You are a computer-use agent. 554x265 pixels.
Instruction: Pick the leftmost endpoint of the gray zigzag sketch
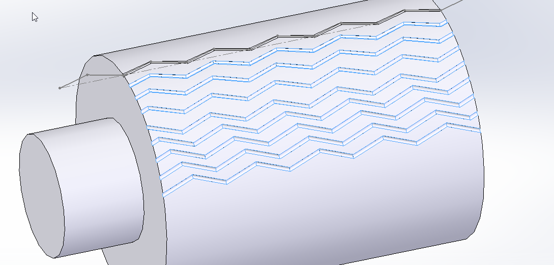pos(60,88)
